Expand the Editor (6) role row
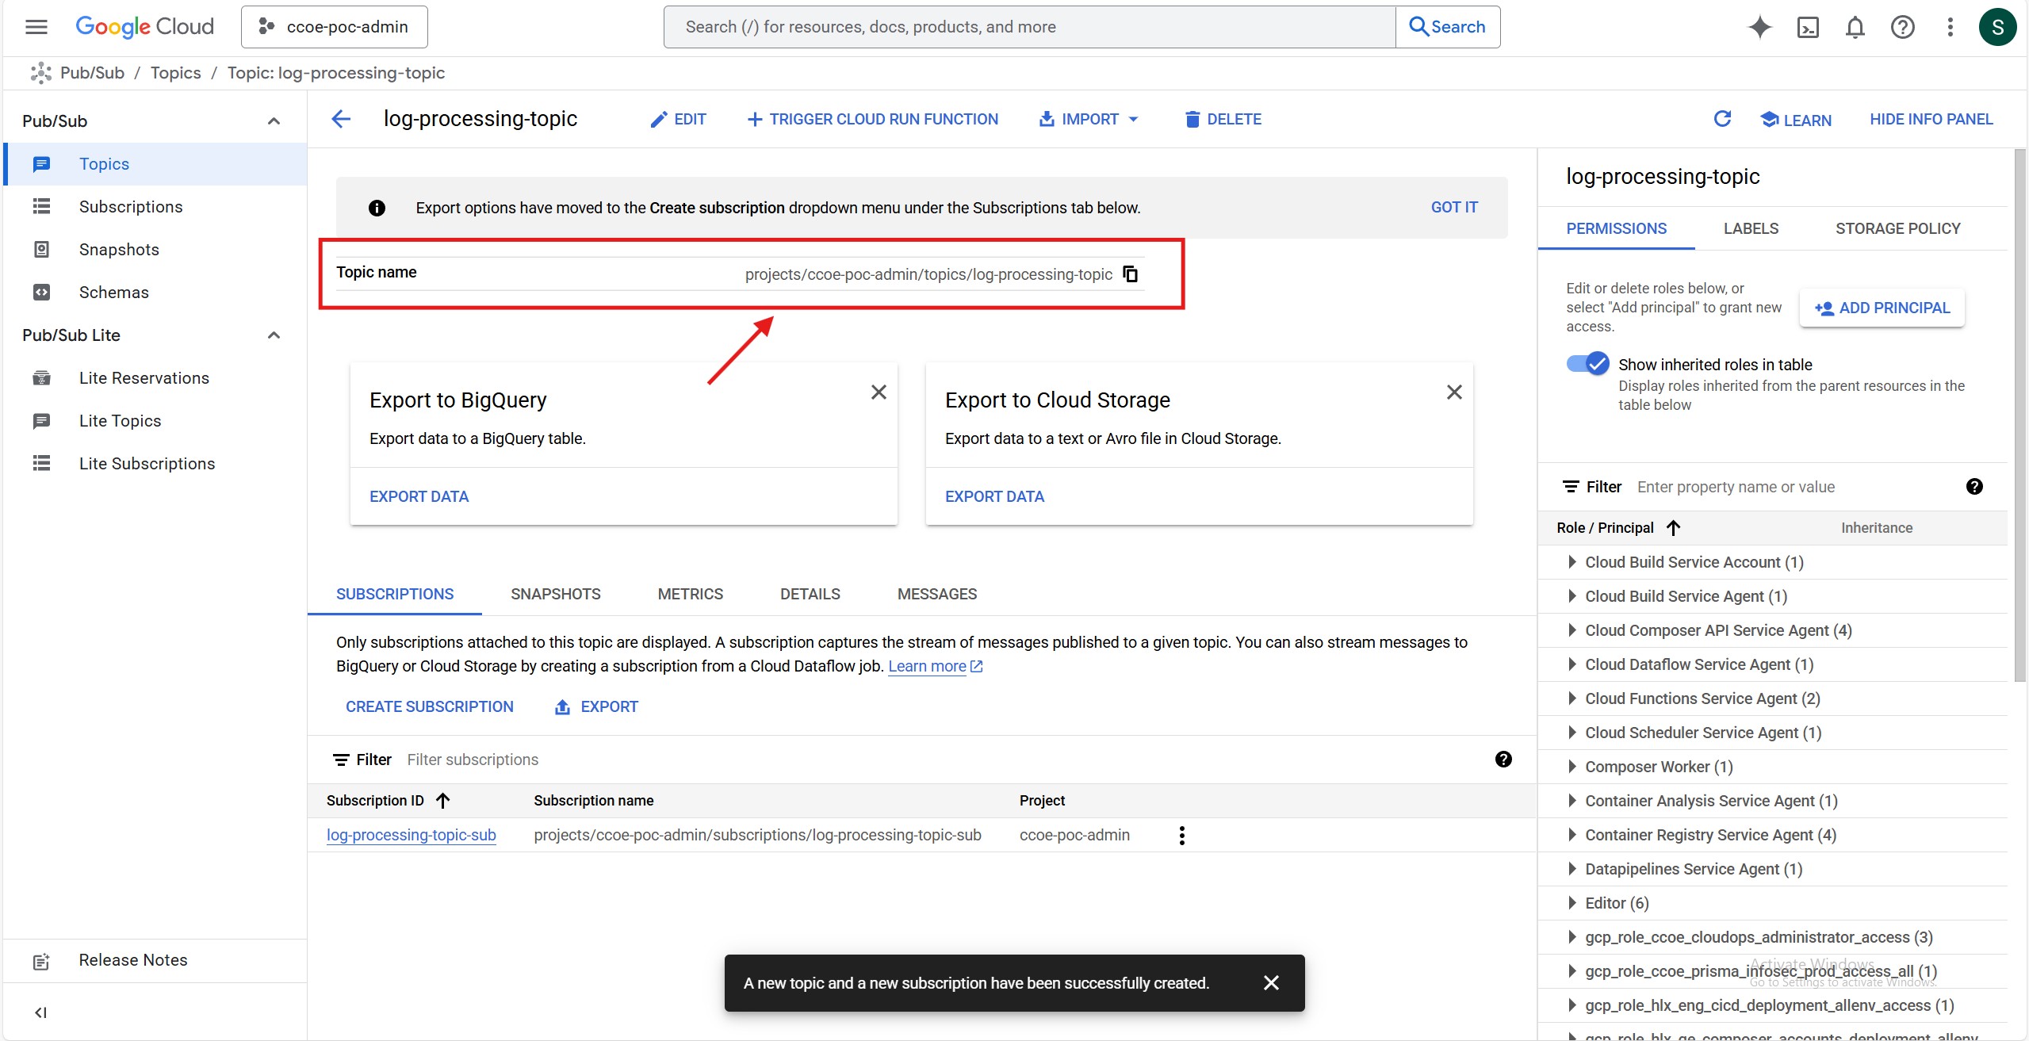 [1572, 903]
